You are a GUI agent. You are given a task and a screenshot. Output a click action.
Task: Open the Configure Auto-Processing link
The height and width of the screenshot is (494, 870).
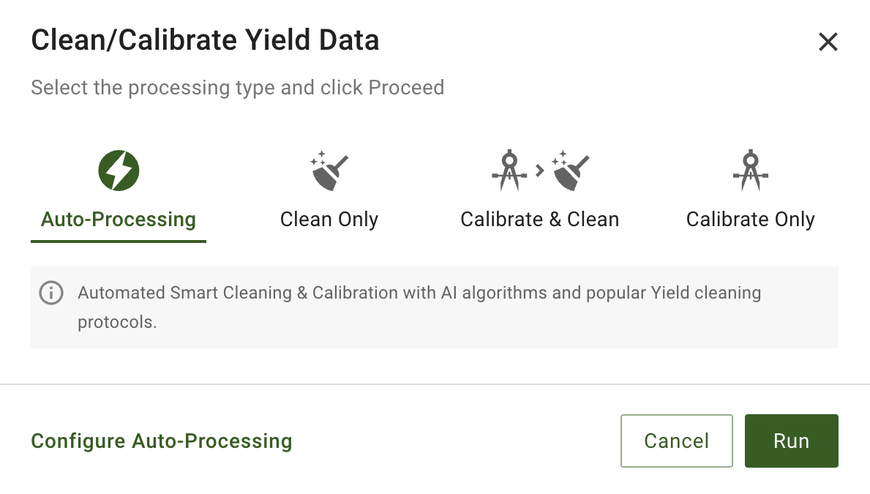coord(162,441)
